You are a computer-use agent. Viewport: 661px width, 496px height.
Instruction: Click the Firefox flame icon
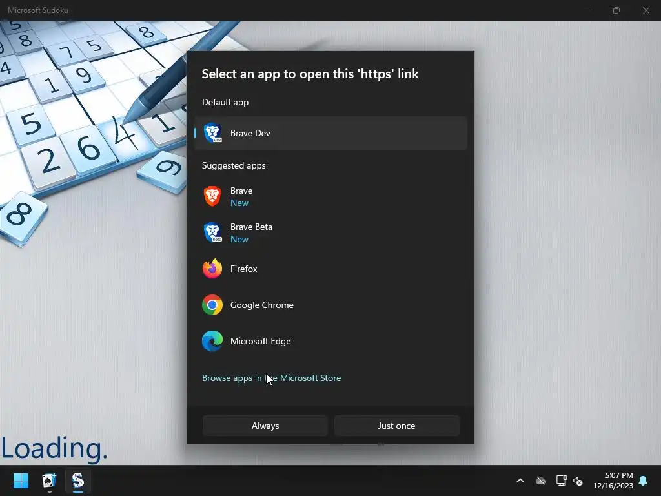tap(212, 269)
